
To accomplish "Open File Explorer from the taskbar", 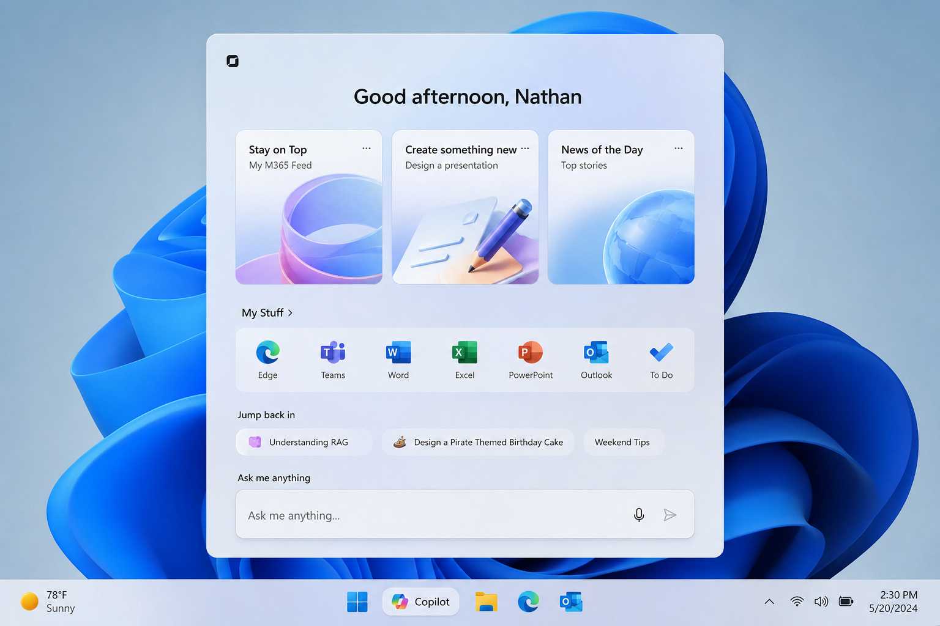I will (x=487, y=602).
